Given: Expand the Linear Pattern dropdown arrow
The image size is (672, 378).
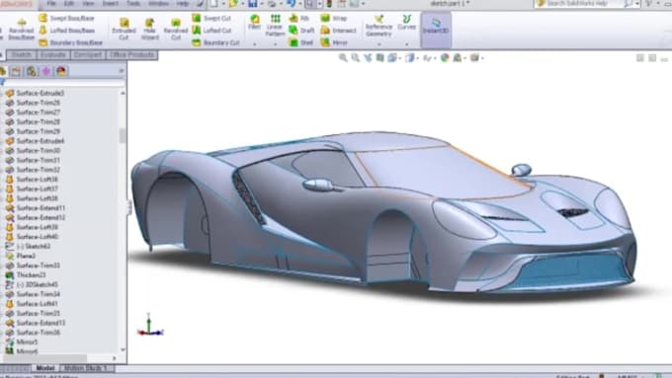Looking at the screenshot, I should click(275, 44).
